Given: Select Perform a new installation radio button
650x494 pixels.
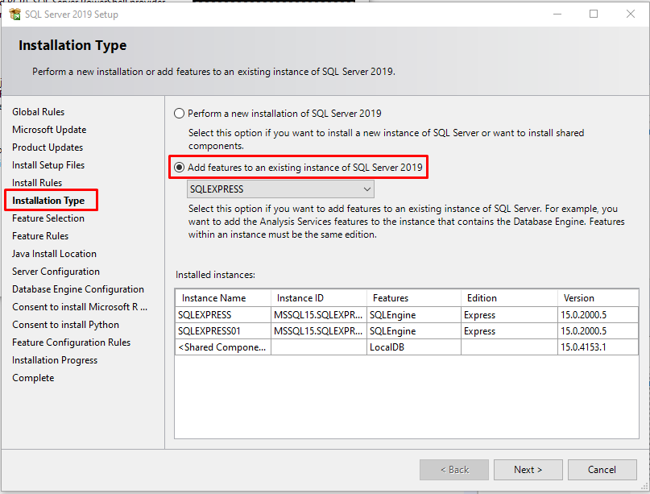Looking at the screenshot, I should click(x=179, y=114).
